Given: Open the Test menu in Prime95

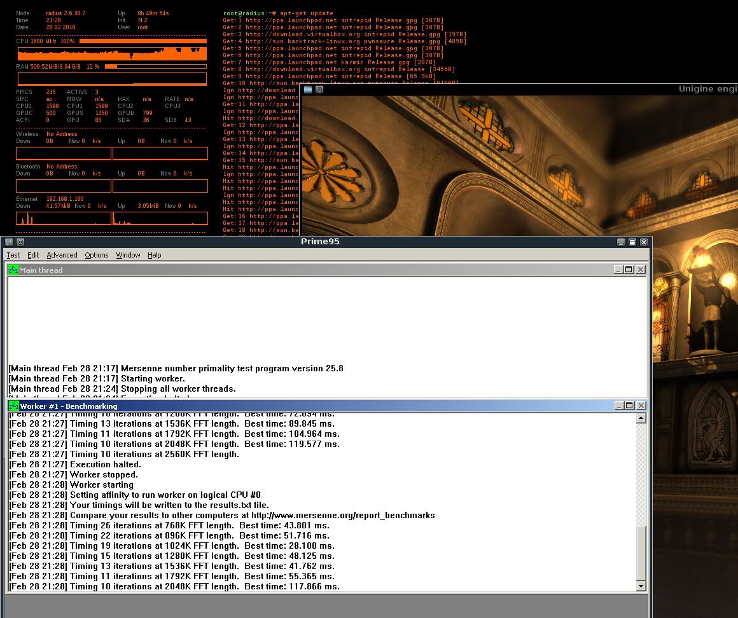Looking at the screenshot, I should [x=13, y=255].
